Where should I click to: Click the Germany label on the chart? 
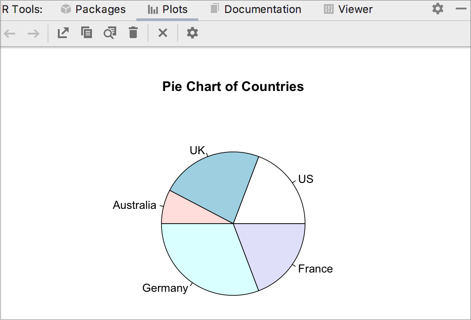click(x=165, y=288)
